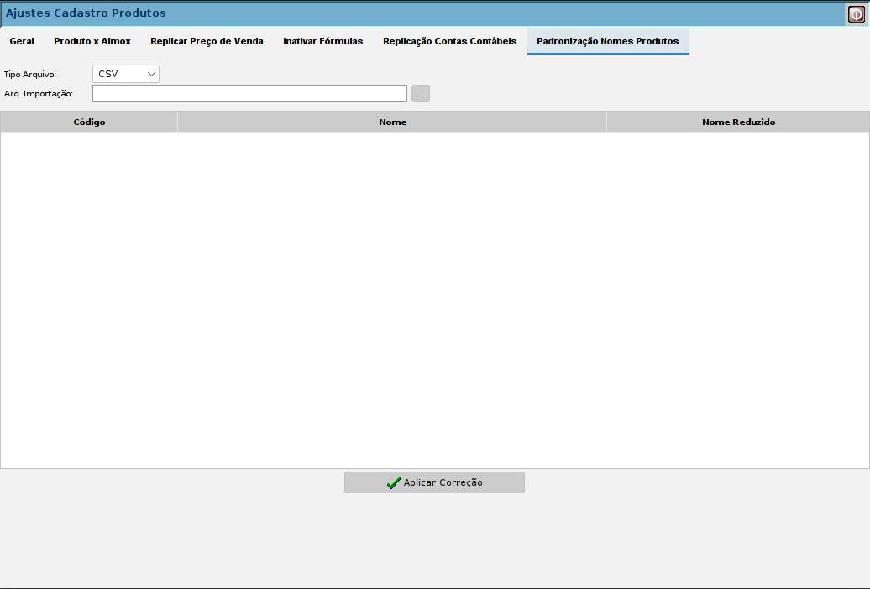The height and width of the screenshot is (589, 870).
Task: Go to Replicar Preço de Venda tab
Action: (x=207, y=41)
